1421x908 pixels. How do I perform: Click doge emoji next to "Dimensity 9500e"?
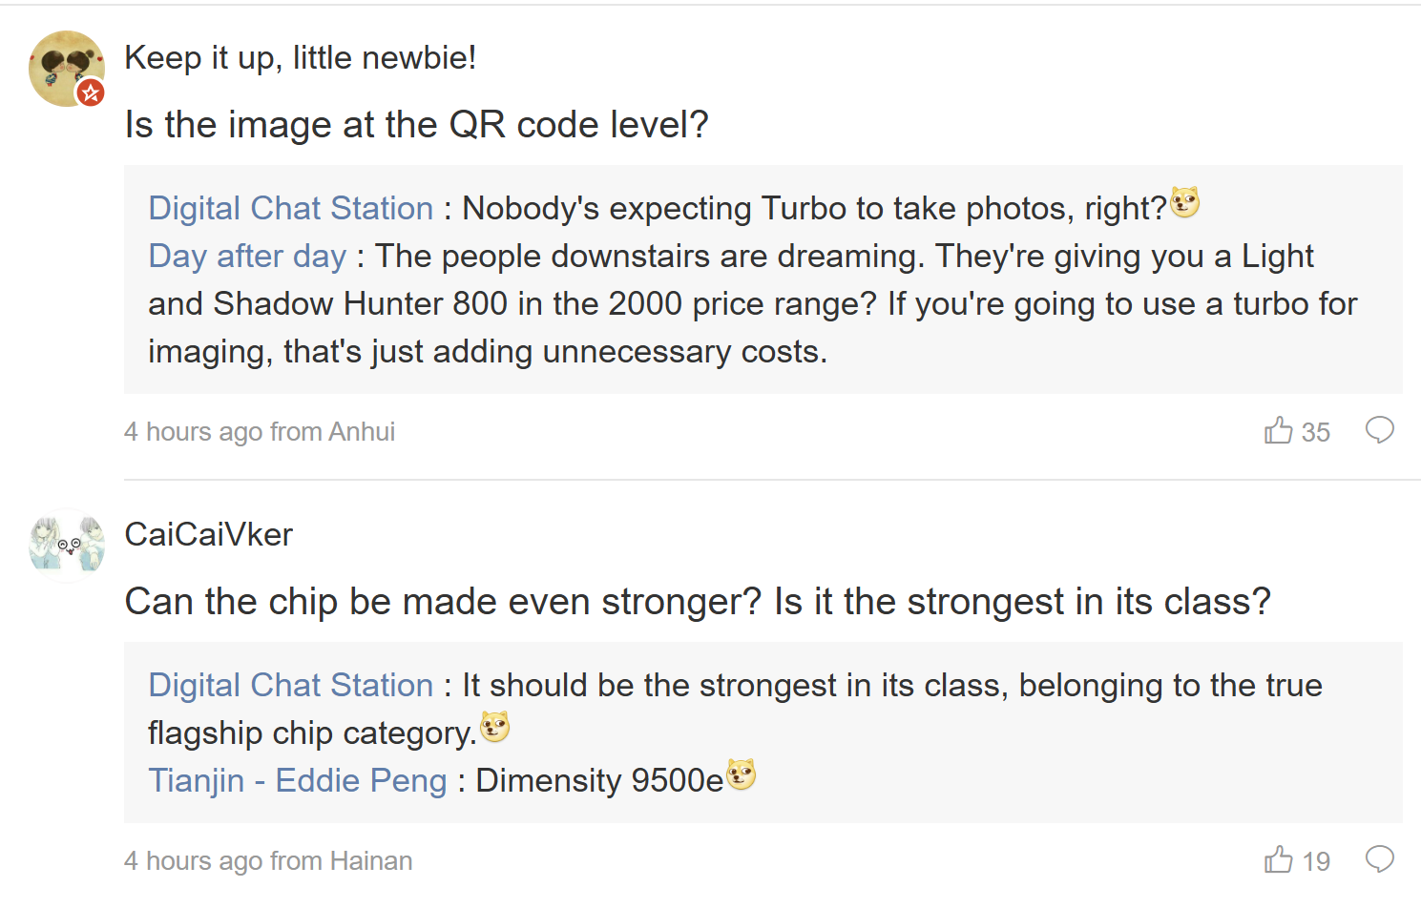coord(741,775)
